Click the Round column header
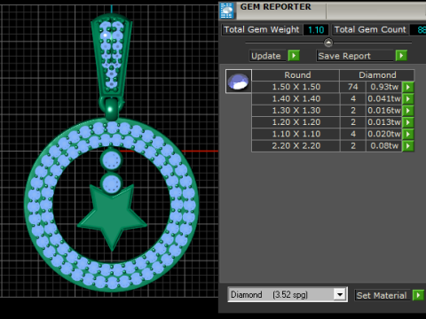 296,75
